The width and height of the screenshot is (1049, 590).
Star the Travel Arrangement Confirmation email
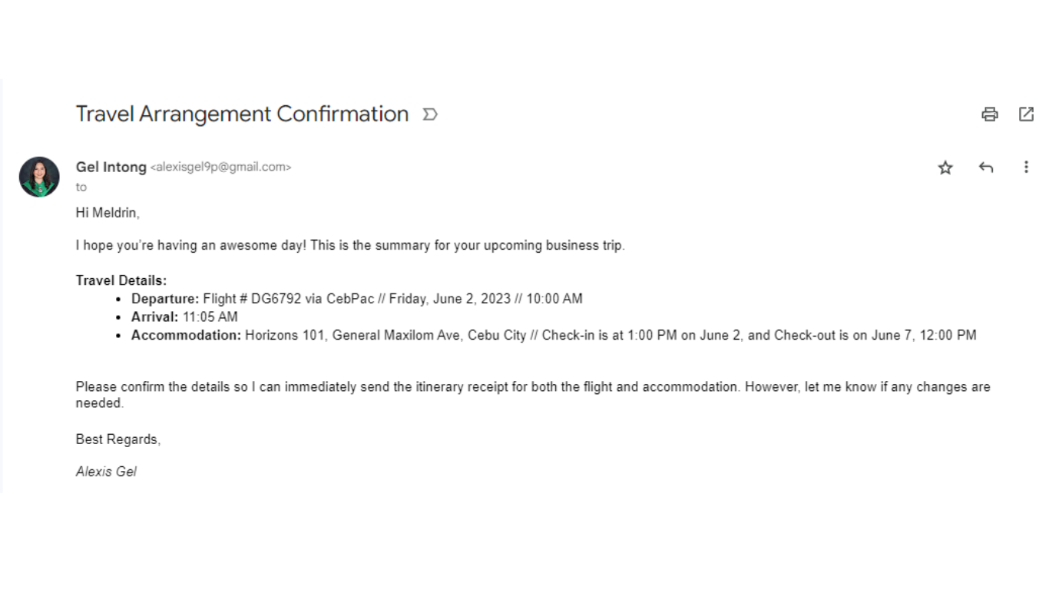[x=945, y=167]
